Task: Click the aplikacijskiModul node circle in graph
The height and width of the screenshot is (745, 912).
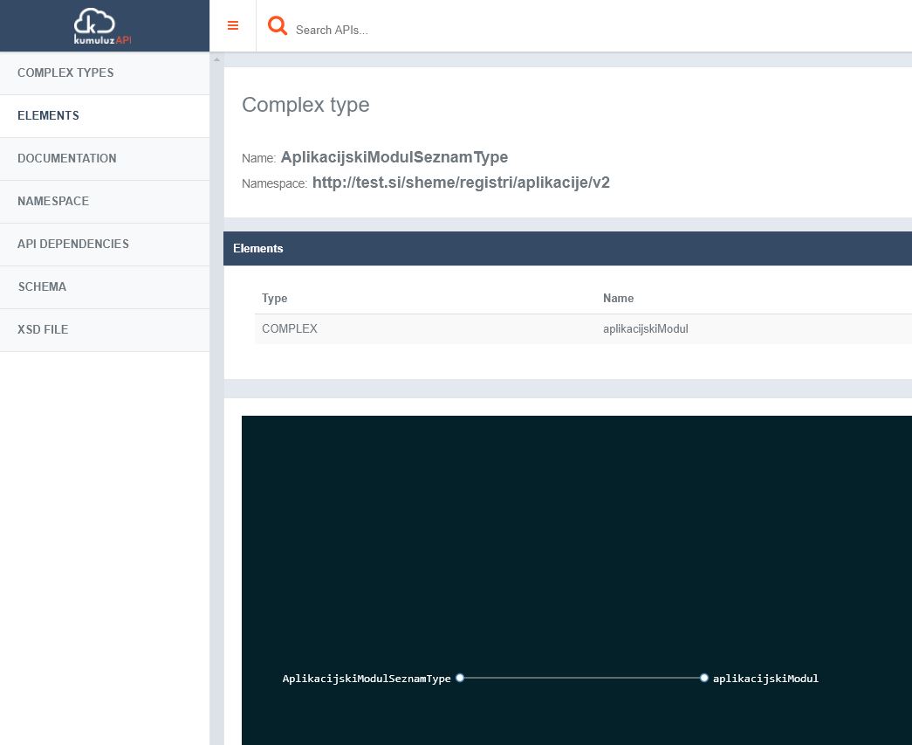Action: 704,678
